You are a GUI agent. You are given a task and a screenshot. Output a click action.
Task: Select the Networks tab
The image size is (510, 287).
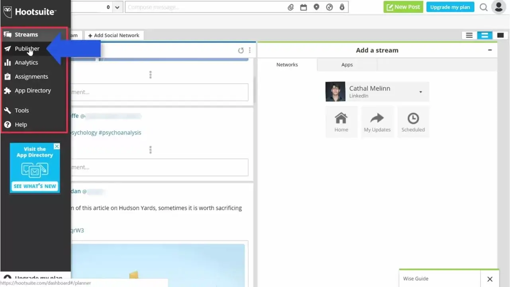tap(287, 65)
